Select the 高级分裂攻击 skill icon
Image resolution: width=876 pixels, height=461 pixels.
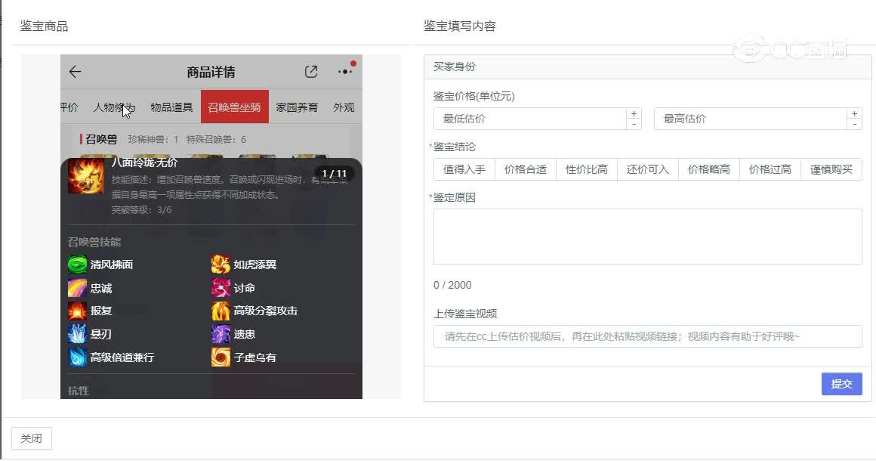coord(221,311)
